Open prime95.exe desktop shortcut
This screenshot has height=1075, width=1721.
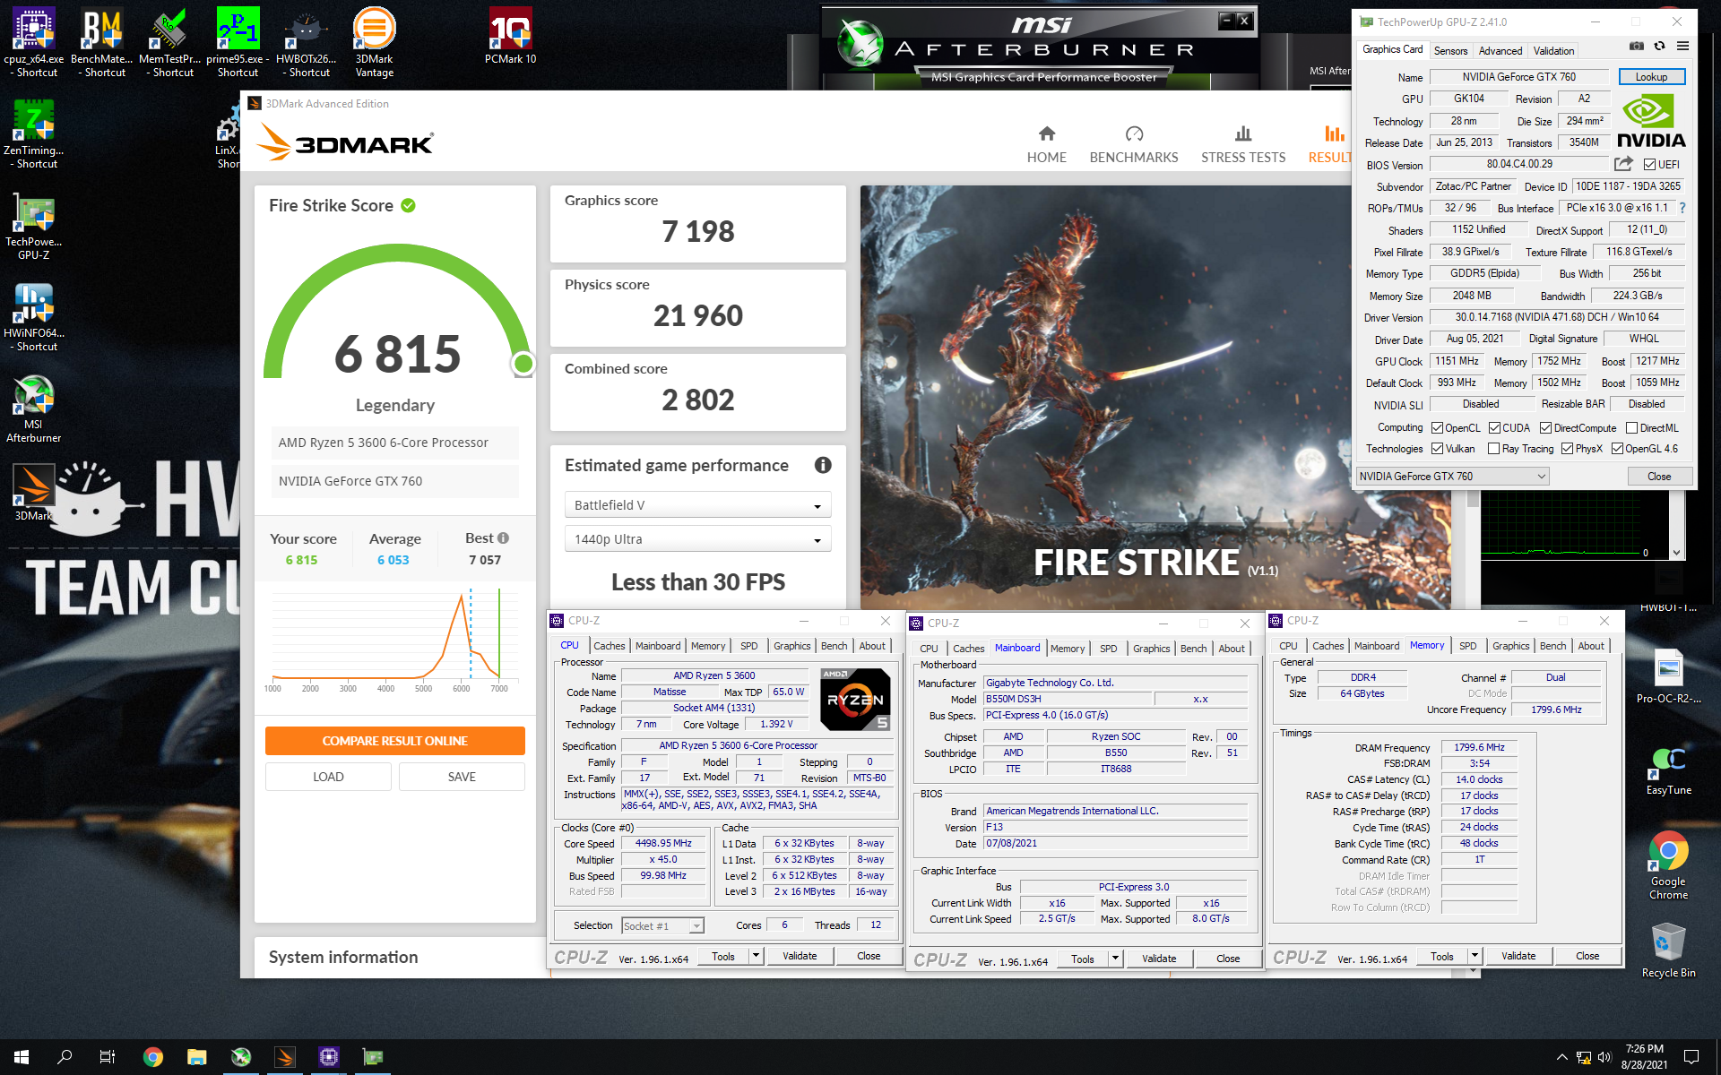[238, 42]
